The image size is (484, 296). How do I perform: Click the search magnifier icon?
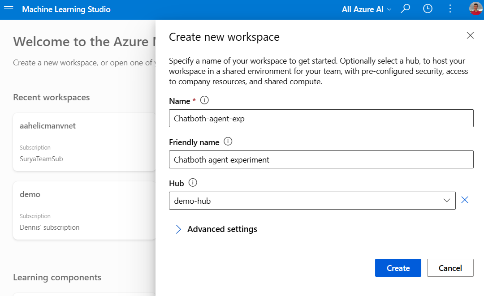405,9
